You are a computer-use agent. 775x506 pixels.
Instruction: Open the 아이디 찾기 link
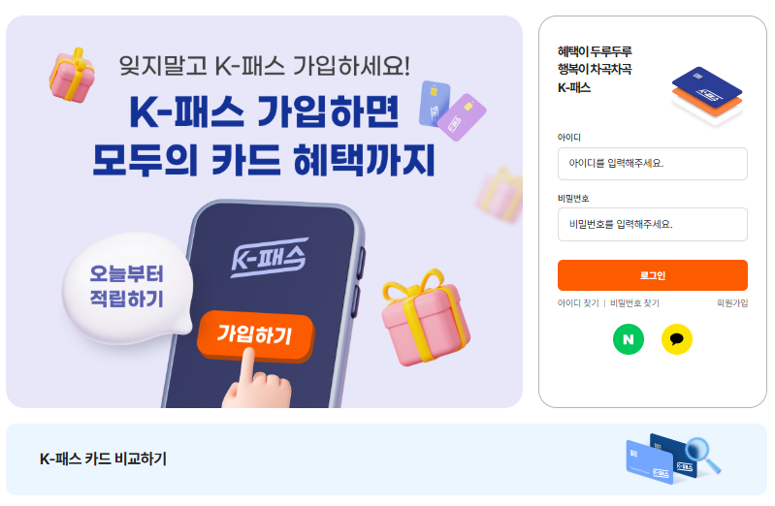point(578,302)
